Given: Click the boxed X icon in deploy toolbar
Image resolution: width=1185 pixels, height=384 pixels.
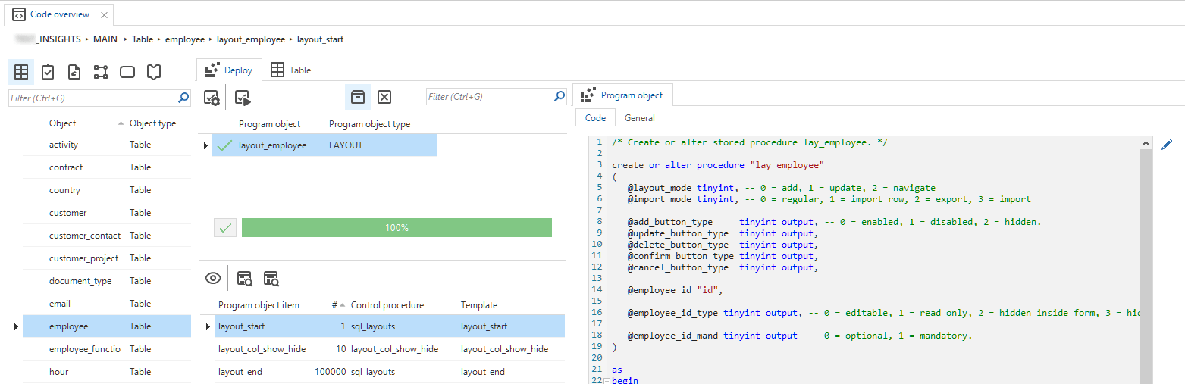Looking at the screenshot, I should [x=384, y=97].
